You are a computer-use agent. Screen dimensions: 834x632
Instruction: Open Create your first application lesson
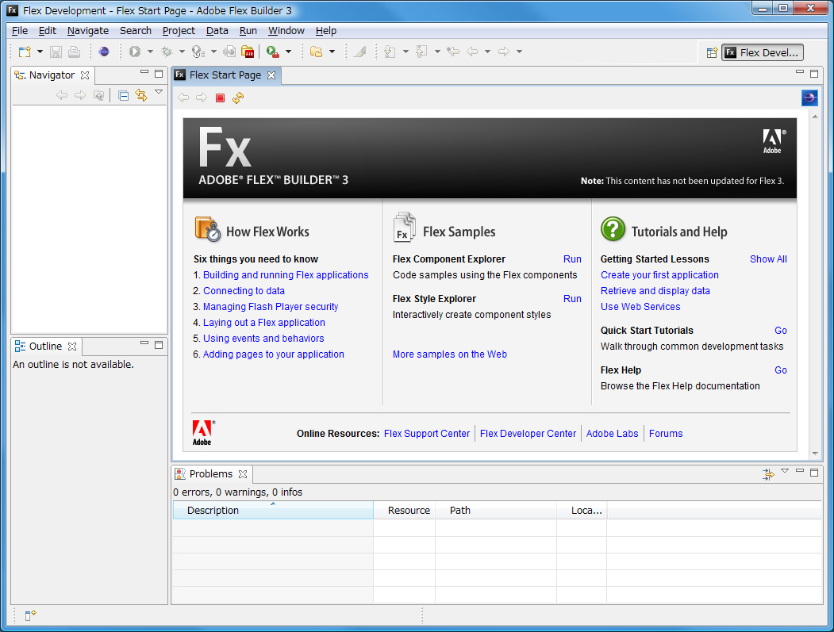659,275
